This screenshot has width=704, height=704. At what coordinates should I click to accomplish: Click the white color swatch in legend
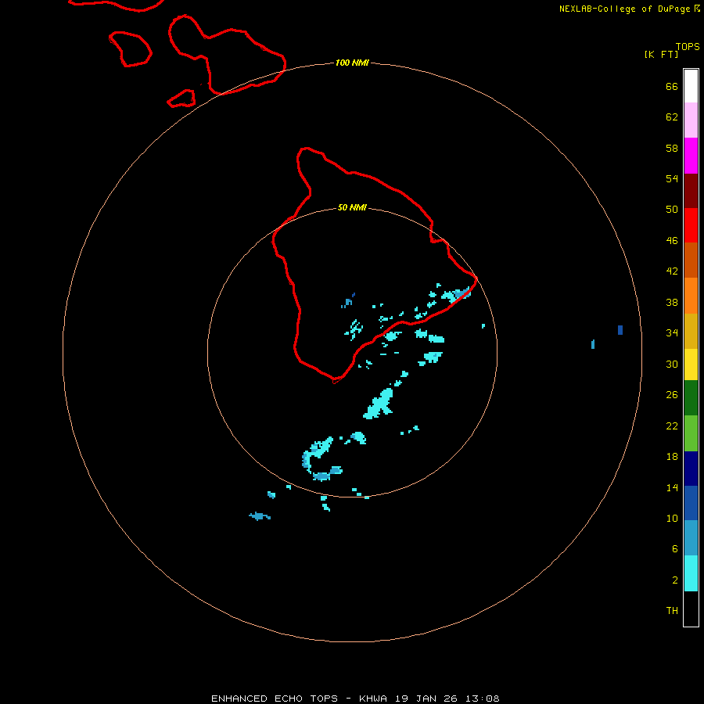[691, 86]
